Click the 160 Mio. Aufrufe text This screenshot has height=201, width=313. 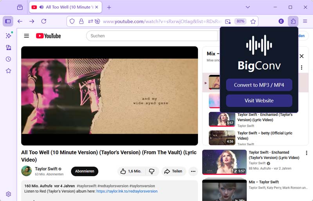coord(38,186)
